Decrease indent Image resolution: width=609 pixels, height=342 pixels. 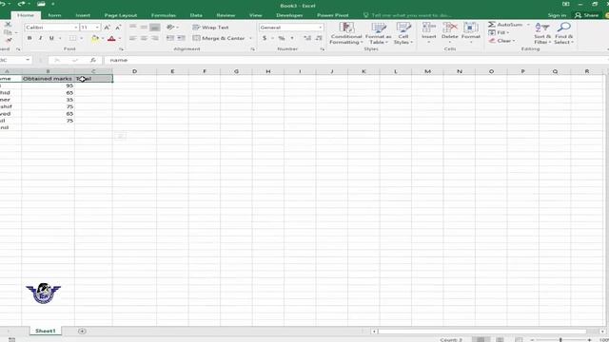coord(170,38)
